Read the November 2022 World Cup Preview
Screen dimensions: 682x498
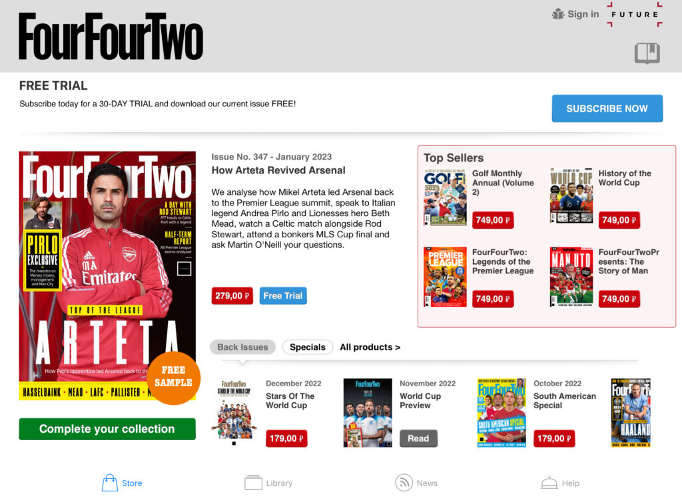coord(418,439)
